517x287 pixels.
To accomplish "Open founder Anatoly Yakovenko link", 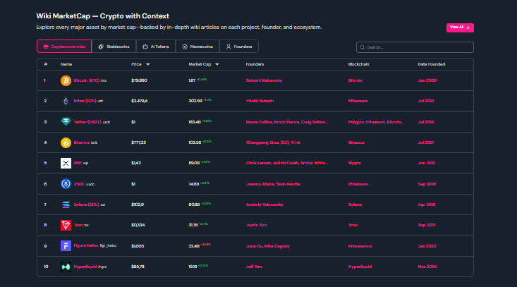I will click(264, 204).
